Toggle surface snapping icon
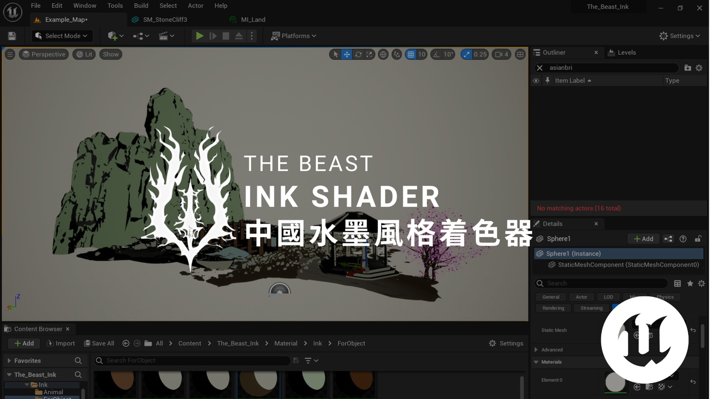Screen dimensions: 710x399 (x=397, y=54)
